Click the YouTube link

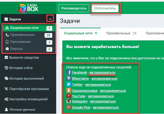(x=78, y=96)
